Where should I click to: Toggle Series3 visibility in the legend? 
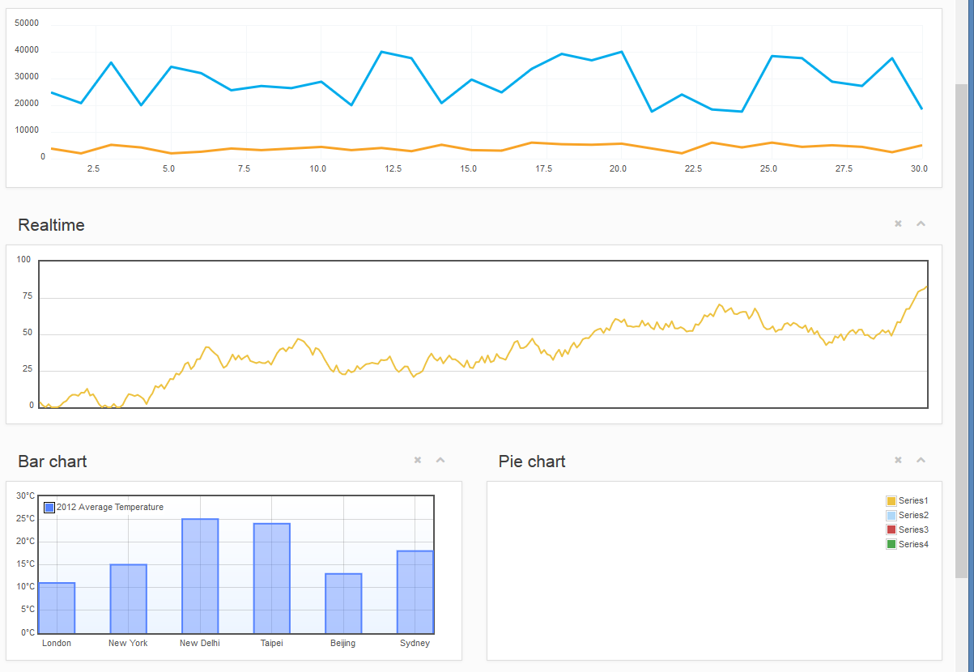point(891,530)
